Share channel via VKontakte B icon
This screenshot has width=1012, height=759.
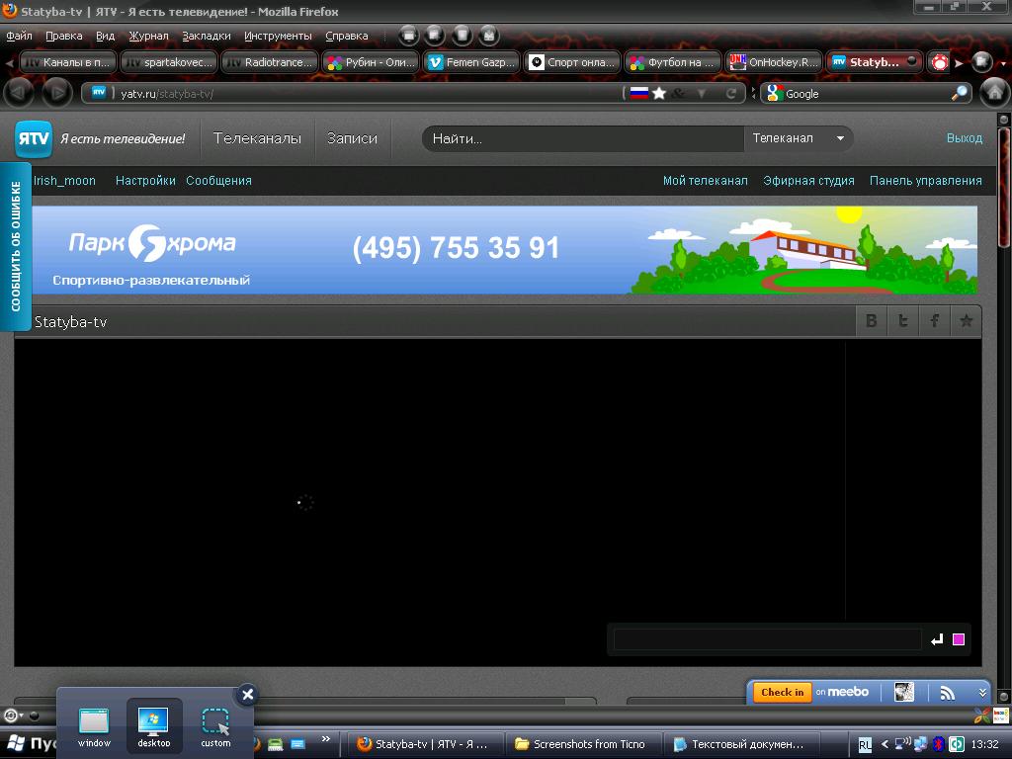[x=872, y=321]
